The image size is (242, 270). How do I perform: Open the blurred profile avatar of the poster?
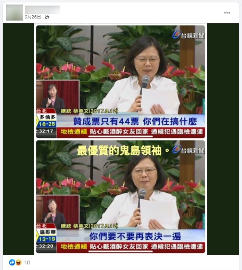tap(15, 13)
